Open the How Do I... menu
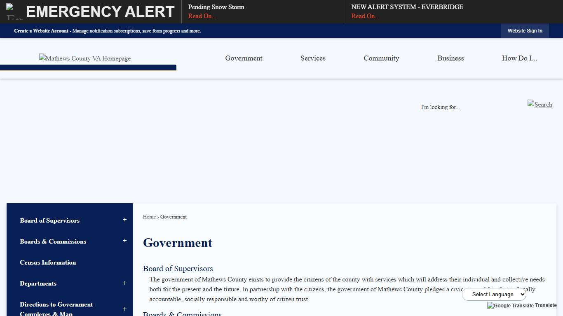Screen dimensions: 563x316 click(519, 58)
